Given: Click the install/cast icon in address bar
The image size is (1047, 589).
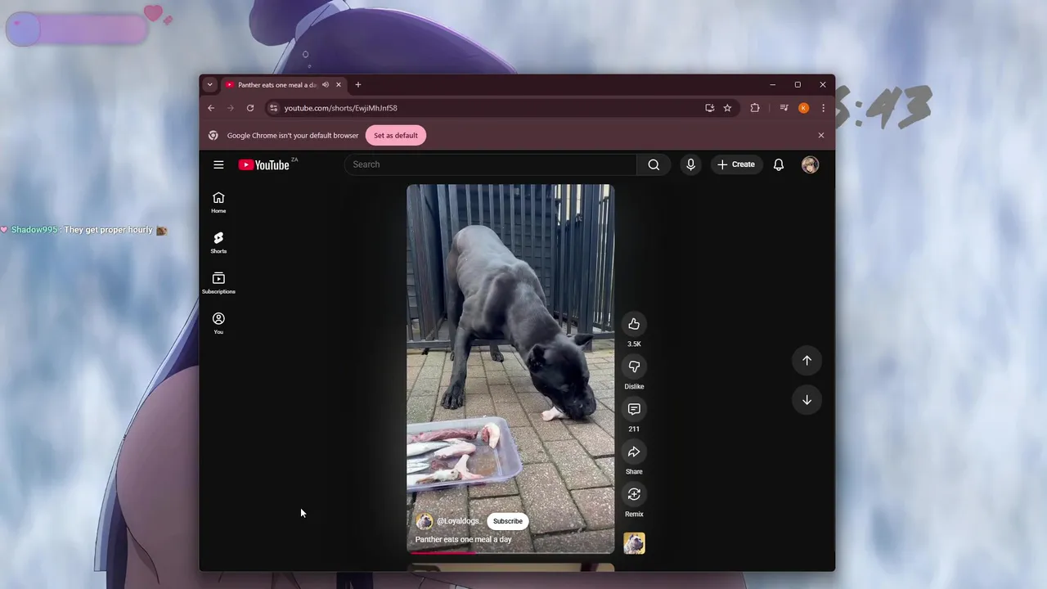Looking at the screenshot, I should click(x=709, y=108).
